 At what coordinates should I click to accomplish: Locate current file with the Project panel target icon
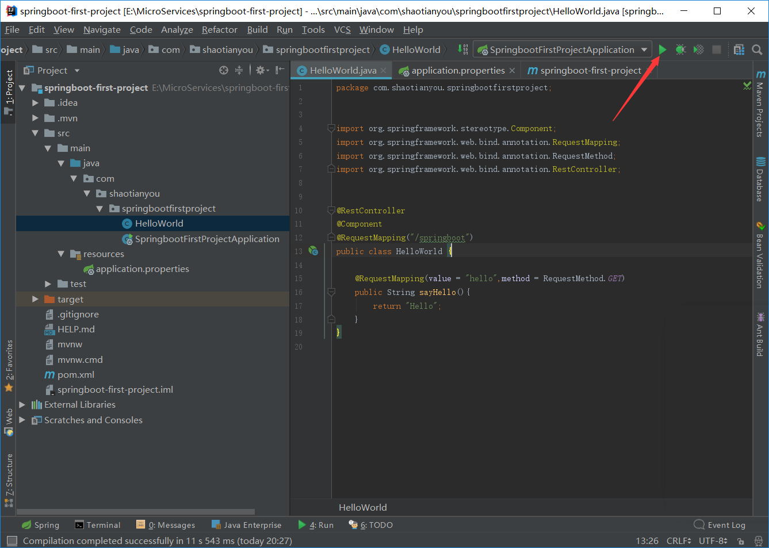pyautogui.click(x=224, y=70)
